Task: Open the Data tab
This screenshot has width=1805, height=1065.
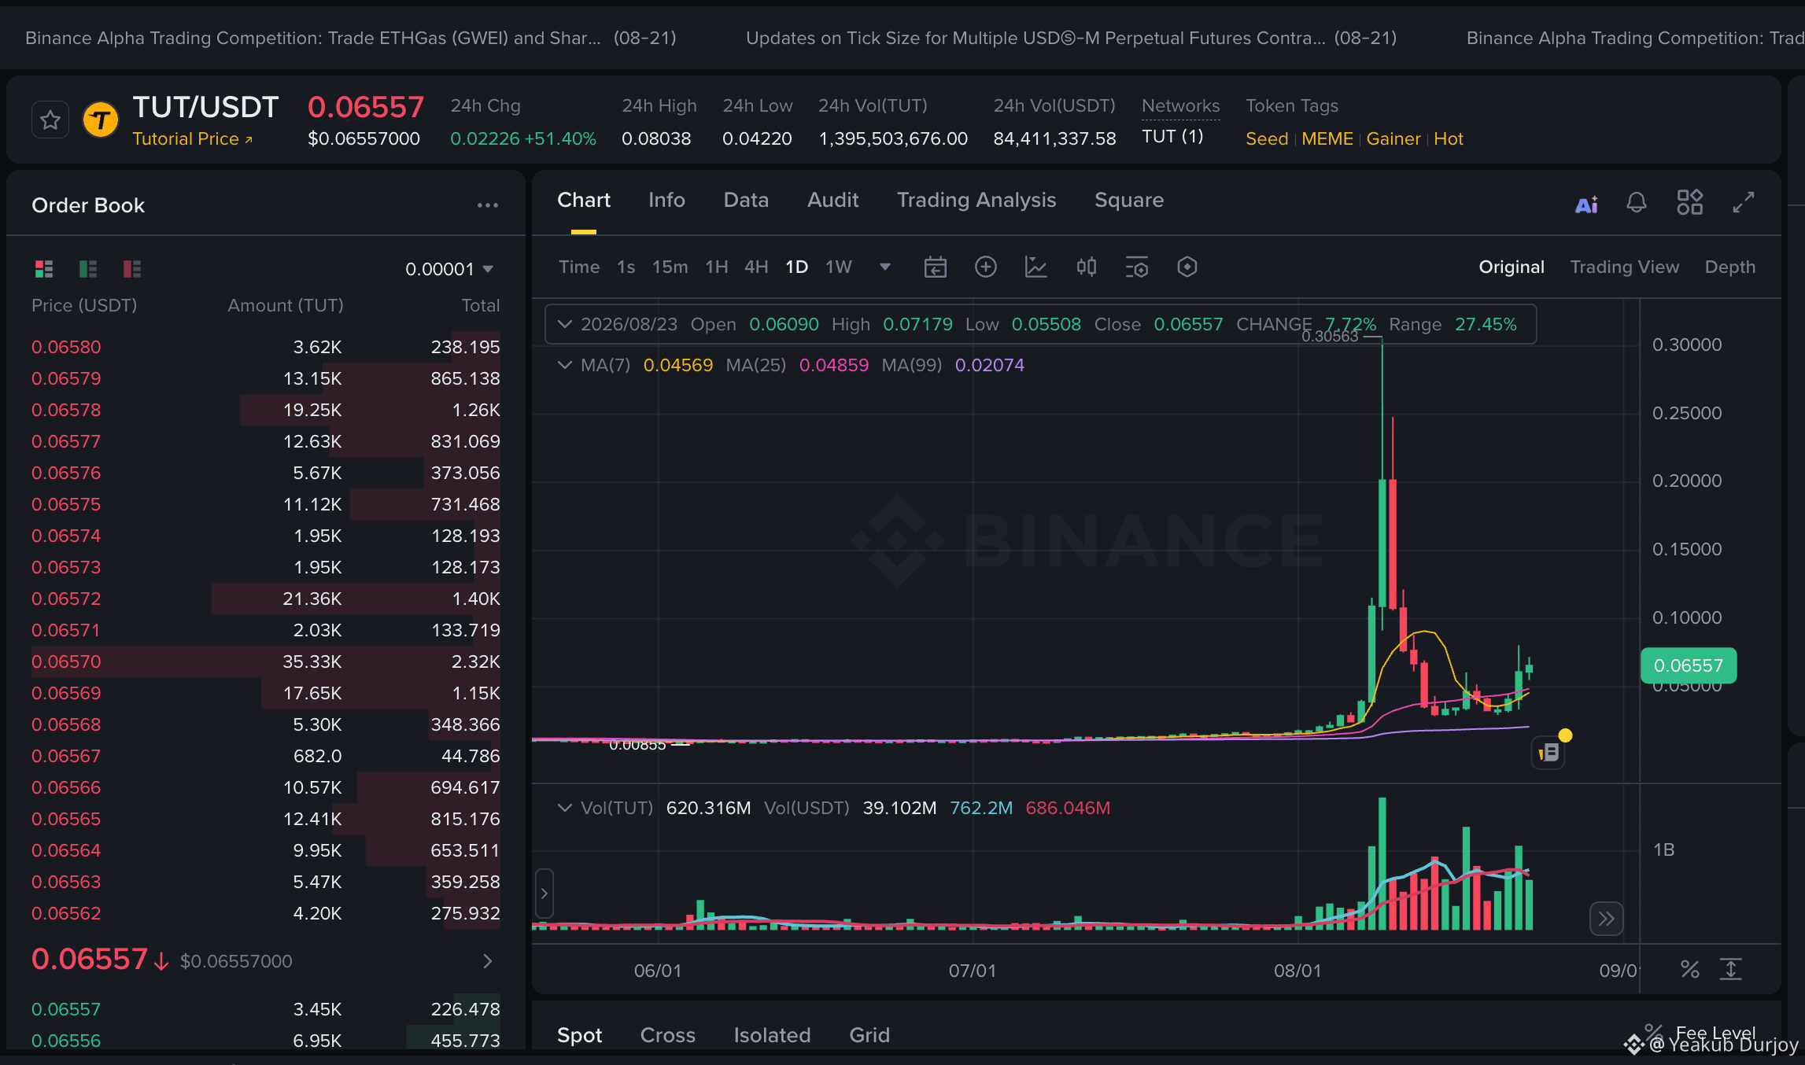Action: [x=746, y=201]
